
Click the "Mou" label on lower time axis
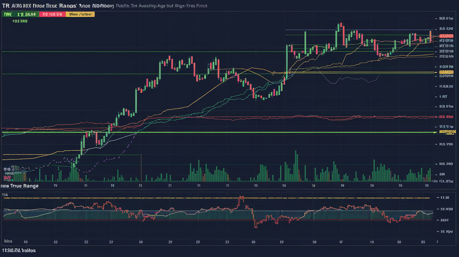pyautogui.click(x=8, y=241)
